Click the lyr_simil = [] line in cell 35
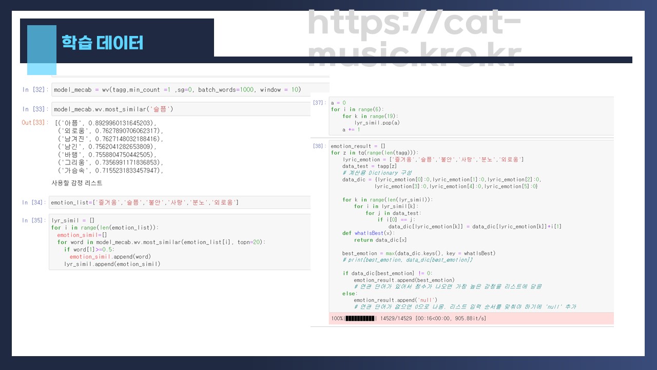The width and height of the screenshot is (657, 370). pos(73,220)
